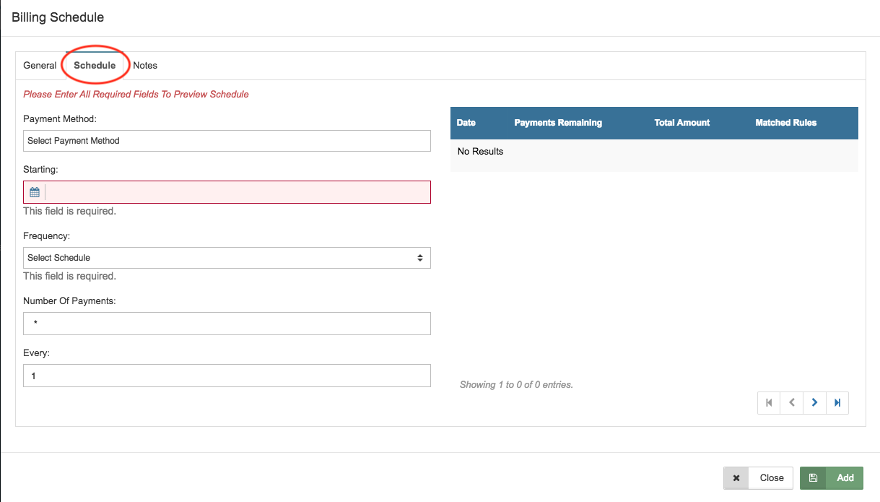The width and height of the screenshot is (880, 502).
Task: Click the Number Of Payments field
Action: pos(227,324)
